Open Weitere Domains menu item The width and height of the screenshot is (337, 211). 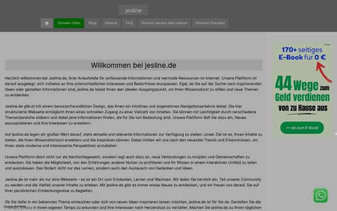pyautogui.click(x=210, y=23)
